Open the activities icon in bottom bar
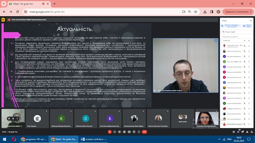Viewport: 255px width, 143px height. click(x=247, y=132)
